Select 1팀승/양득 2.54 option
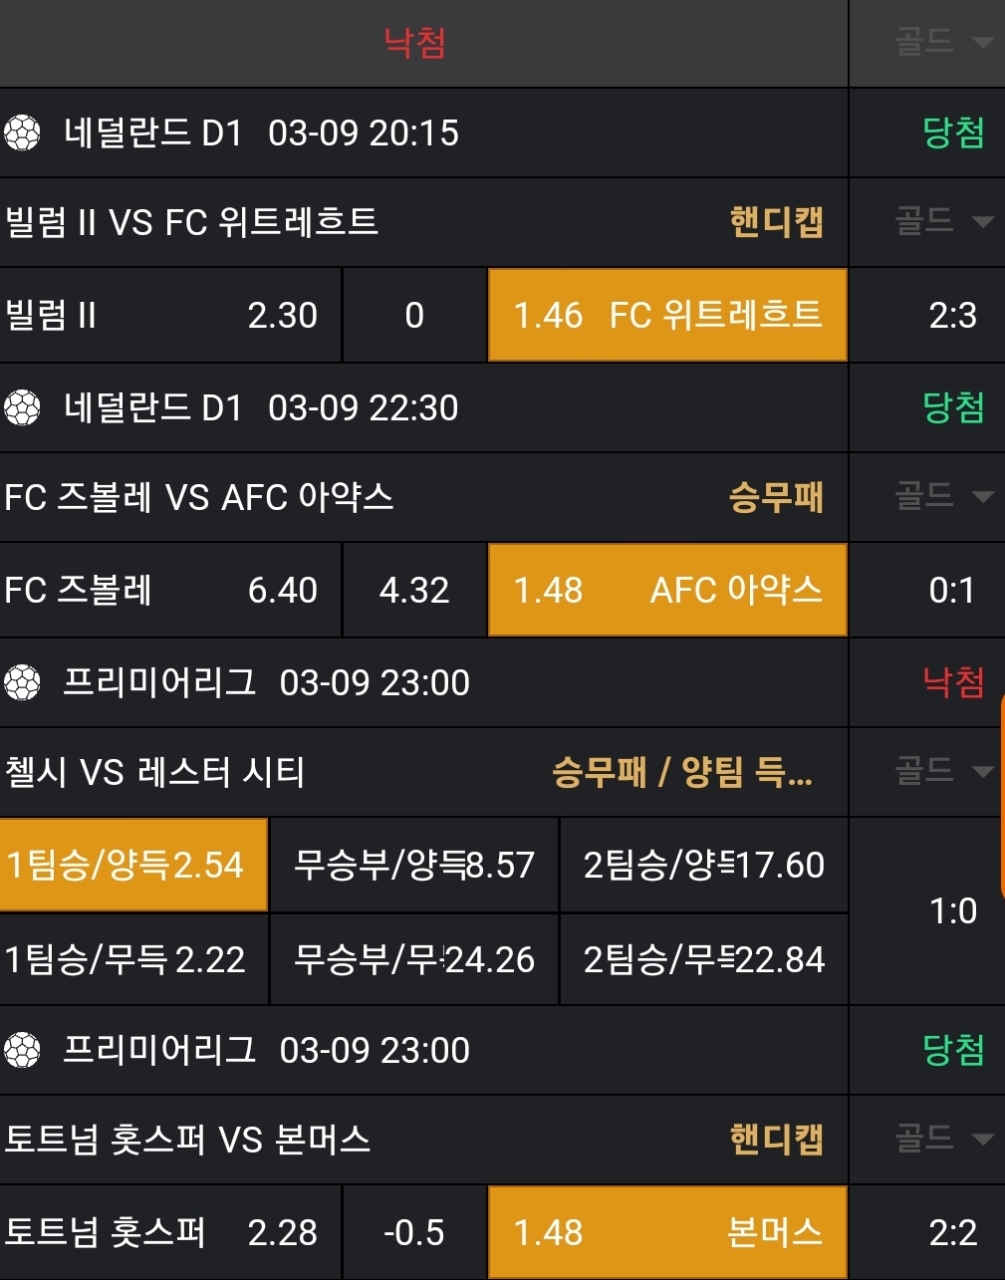The height and width of the screenshot is (1280, 1005). pos(133,865)
